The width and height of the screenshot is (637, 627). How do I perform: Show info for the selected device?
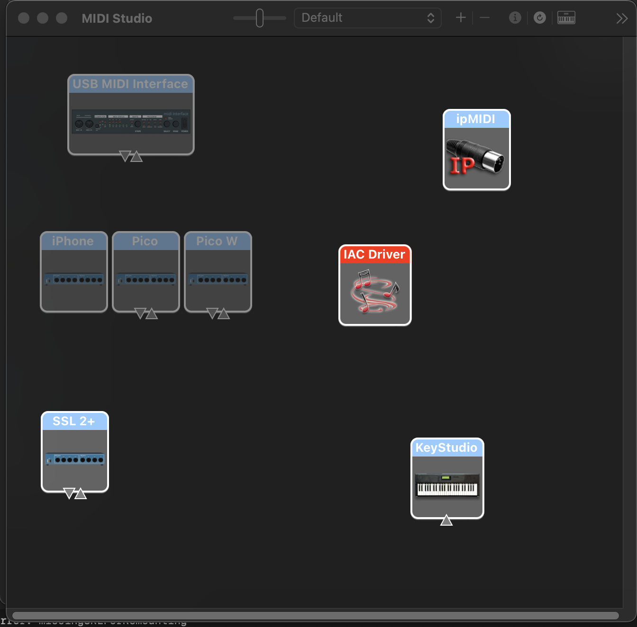click(x=515, y=18)
